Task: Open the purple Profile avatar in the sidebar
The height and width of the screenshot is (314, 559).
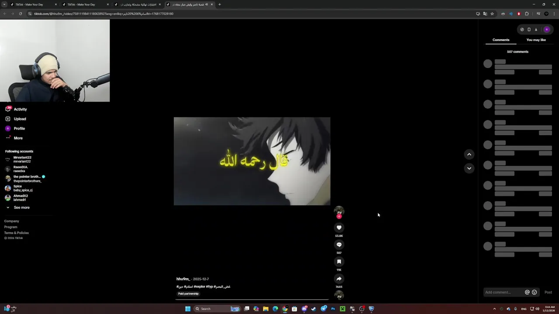Action: tap(8, 128)
